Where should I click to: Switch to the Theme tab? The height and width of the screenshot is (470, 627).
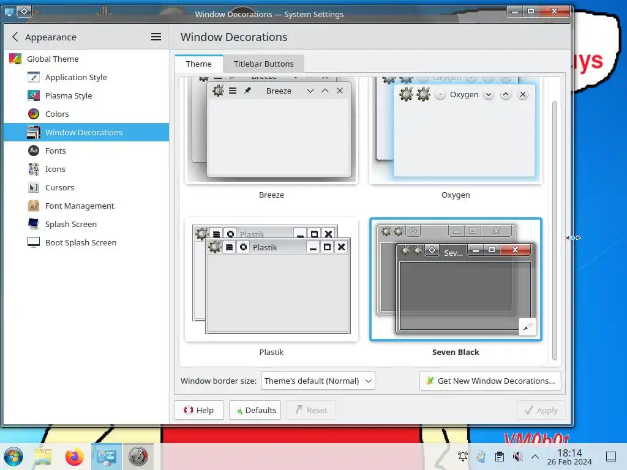(x=199, y=64)
